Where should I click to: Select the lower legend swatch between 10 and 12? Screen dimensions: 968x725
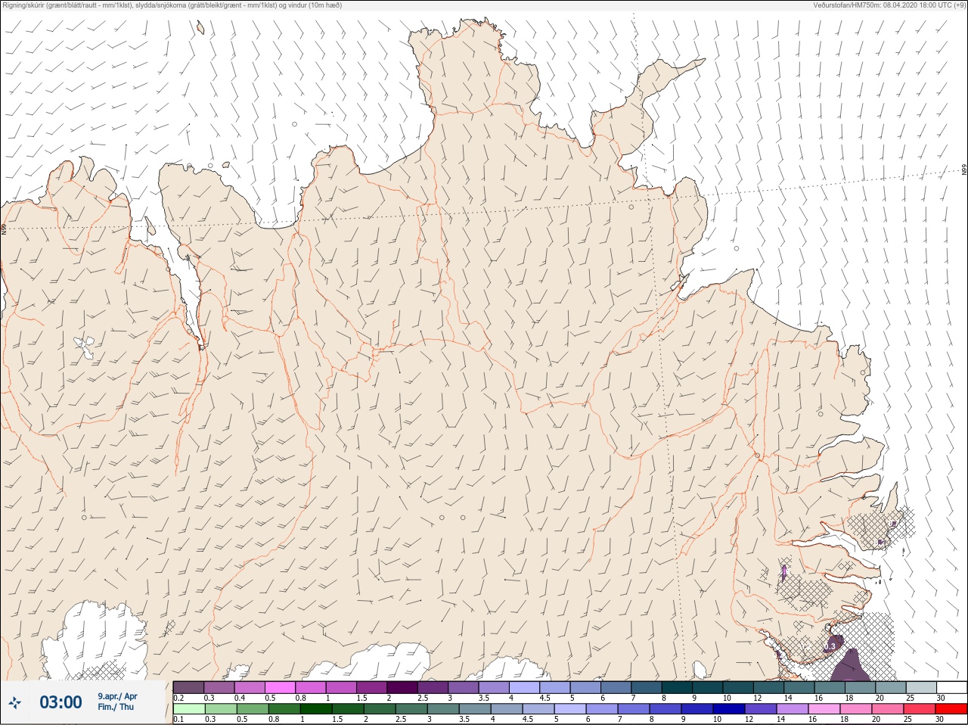click(728, 709)
